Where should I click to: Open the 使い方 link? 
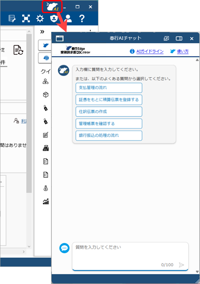point(183,51)
